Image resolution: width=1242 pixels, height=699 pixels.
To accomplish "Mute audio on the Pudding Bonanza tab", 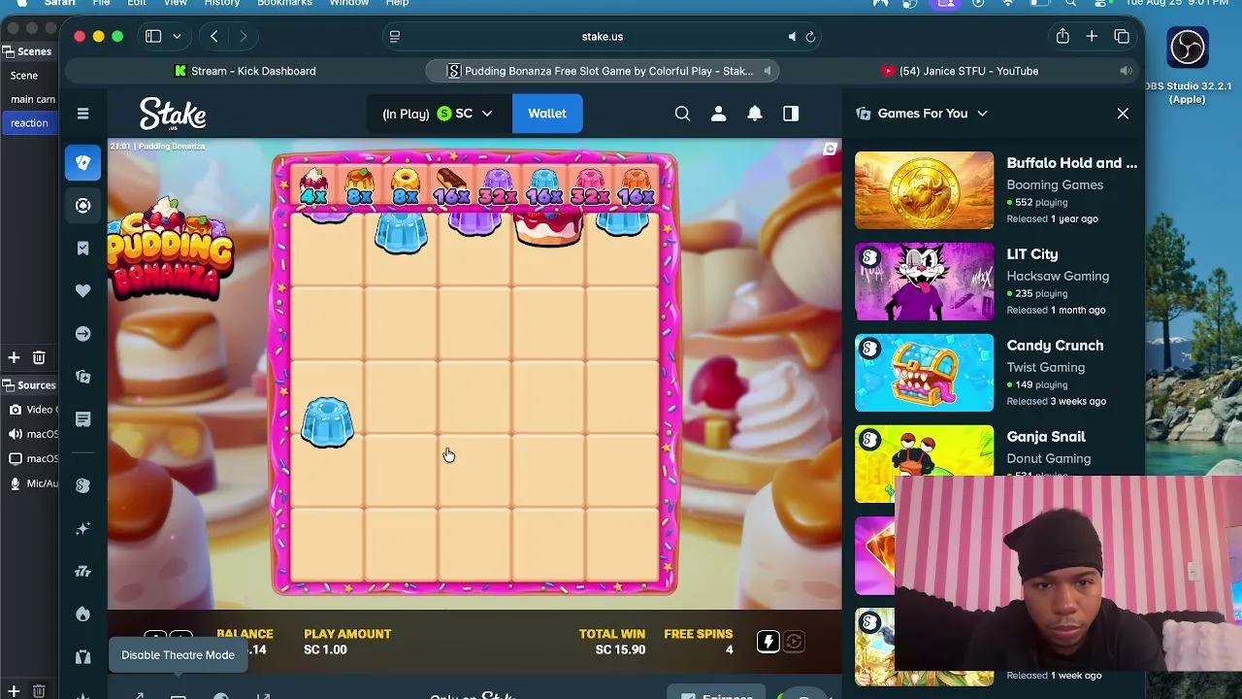I will 767,71.
